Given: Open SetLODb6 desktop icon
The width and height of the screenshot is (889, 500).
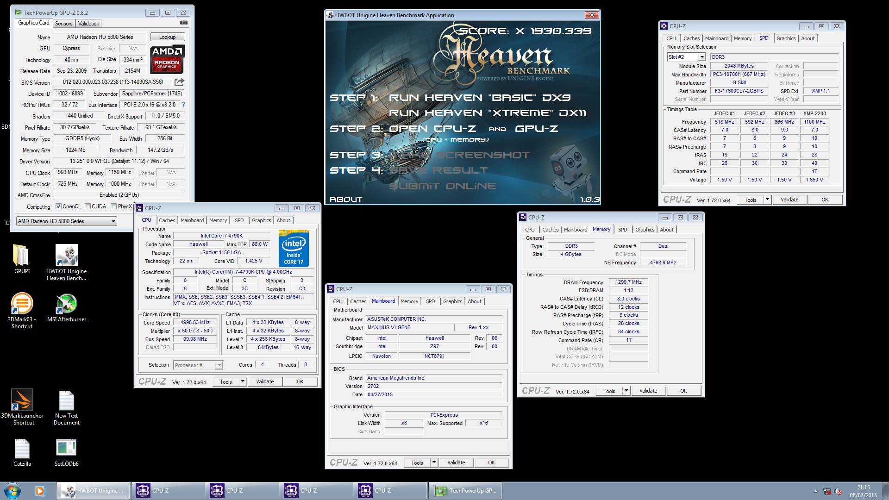Looking at the screenshot, I should pos(66,448).
